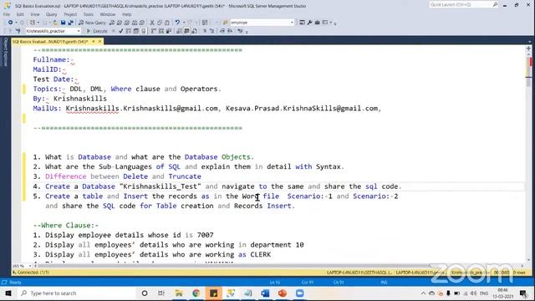Open File Explorer from the taskbar
Image resolution: width=535 pixels, height=301 pixels.
(x=179, y=293)
